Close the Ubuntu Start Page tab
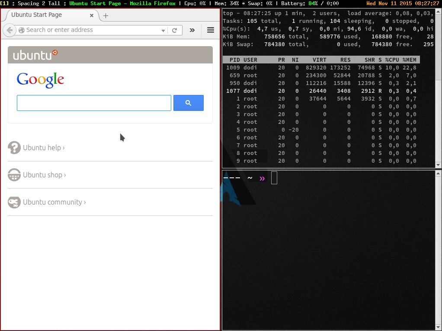The width and height of the screenshot is (442, 331). click(x=92, y=16)
